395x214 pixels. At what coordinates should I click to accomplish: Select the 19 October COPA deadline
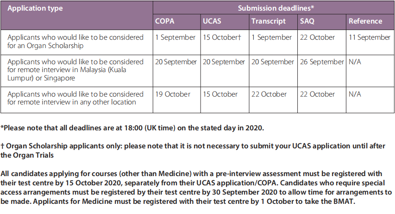(x=173, y=94)
